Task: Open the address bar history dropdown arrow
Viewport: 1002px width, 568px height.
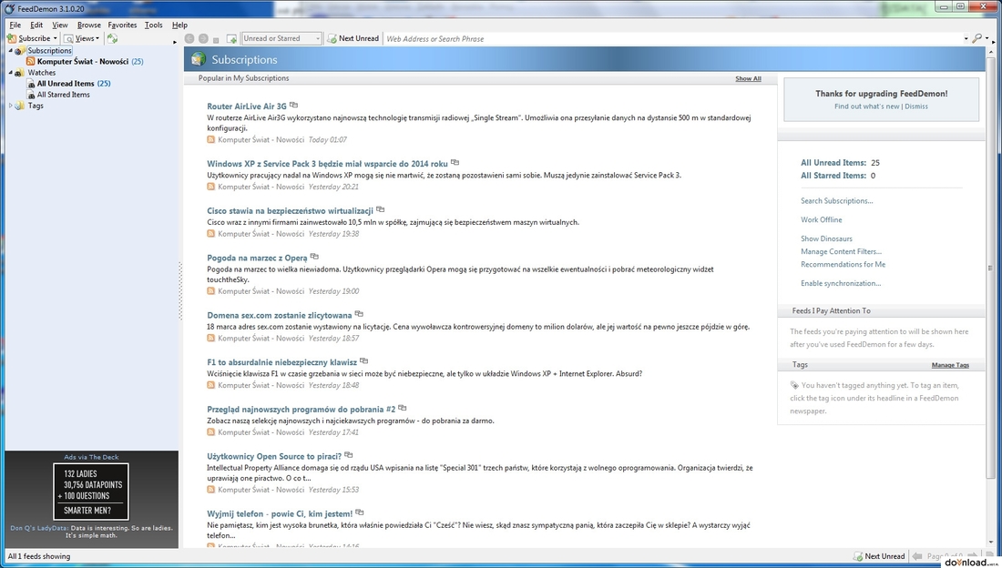Action: 966,39
